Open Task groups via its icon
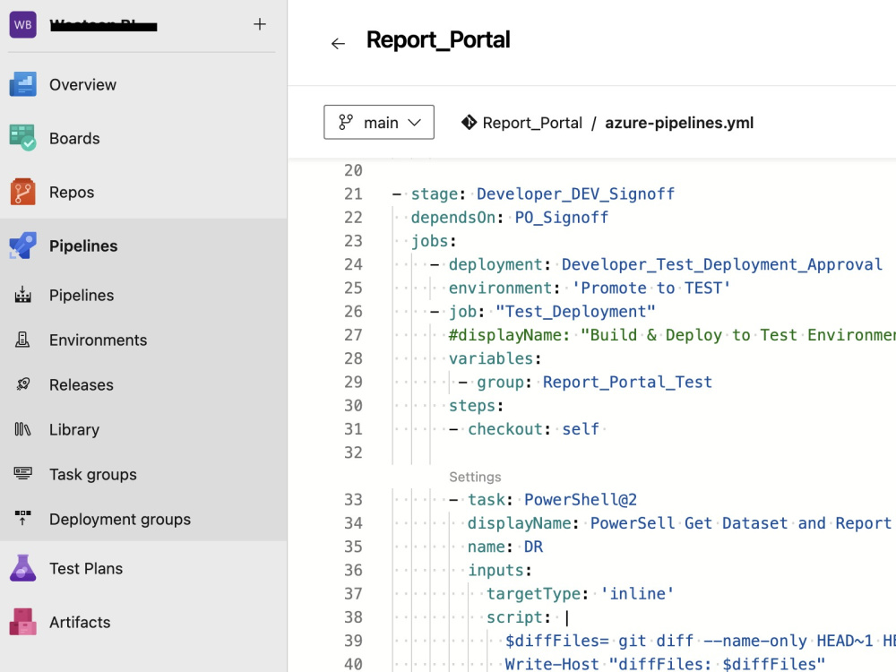Screen dimensions: 896x672 [23, 474]
